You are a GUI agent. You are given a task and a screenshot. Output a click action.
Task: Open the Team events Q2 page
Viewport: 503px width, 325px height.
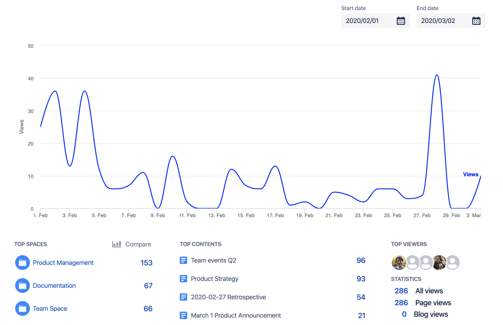tap(214, 260)
